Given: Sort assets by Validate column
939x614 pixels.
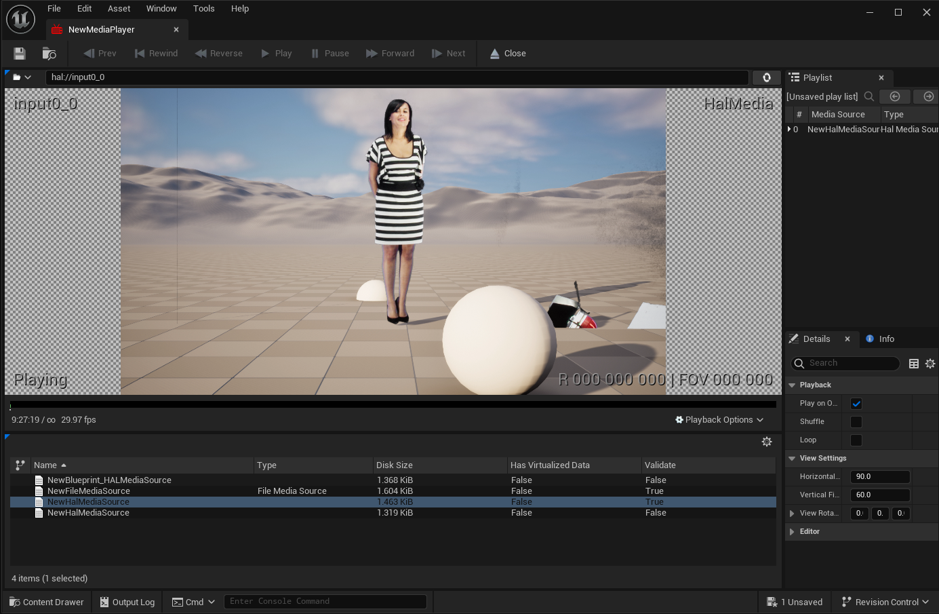Looking at the screenshot, I should point(708,465).
